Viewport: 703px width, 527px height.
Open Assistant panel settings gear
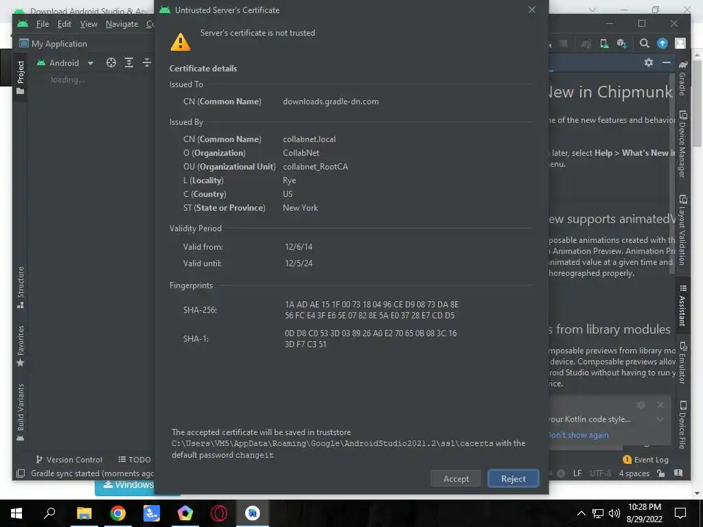tap(648, 62)
